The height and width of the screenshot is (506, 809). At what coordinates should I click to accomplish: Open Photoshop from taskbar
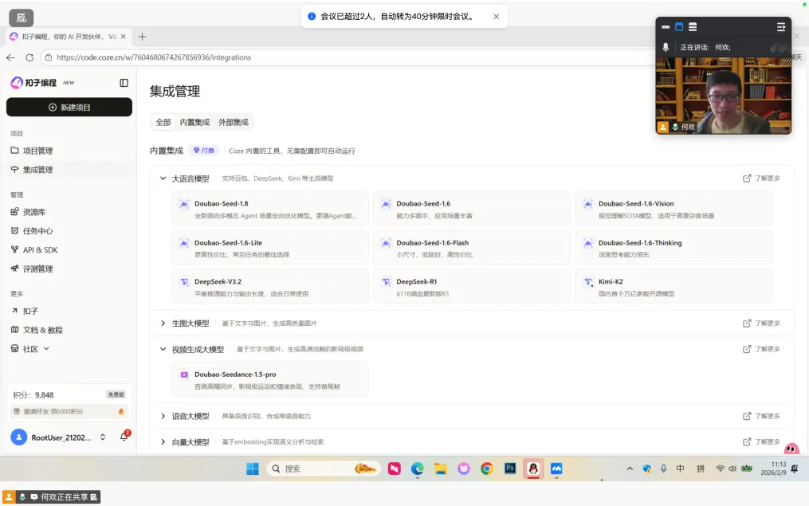510,469
